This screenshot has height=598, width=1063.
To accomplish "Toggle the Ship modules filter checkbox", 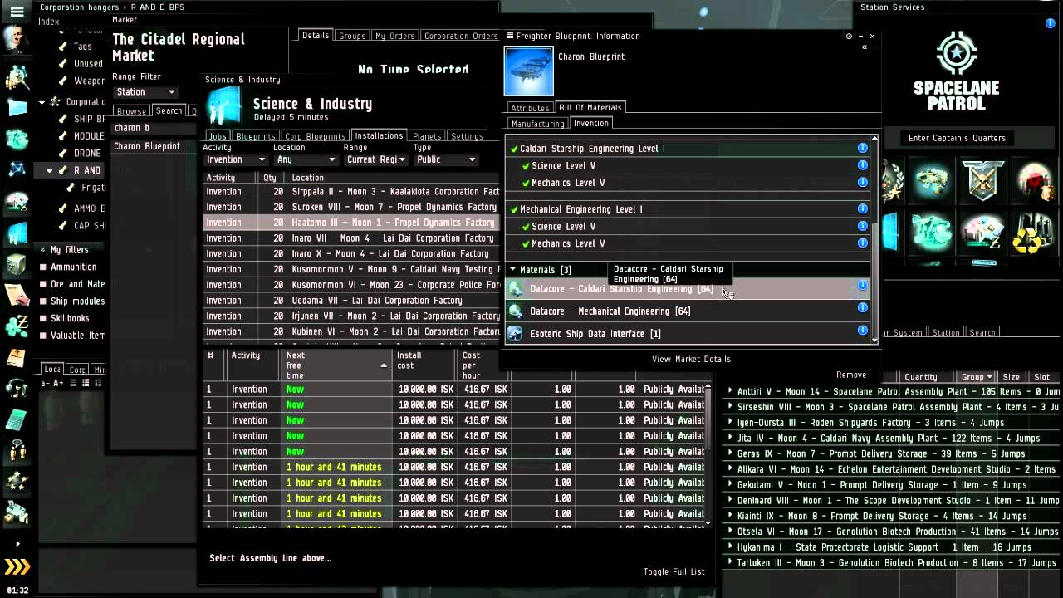I will pyautogui.click(x=43, y=301).
